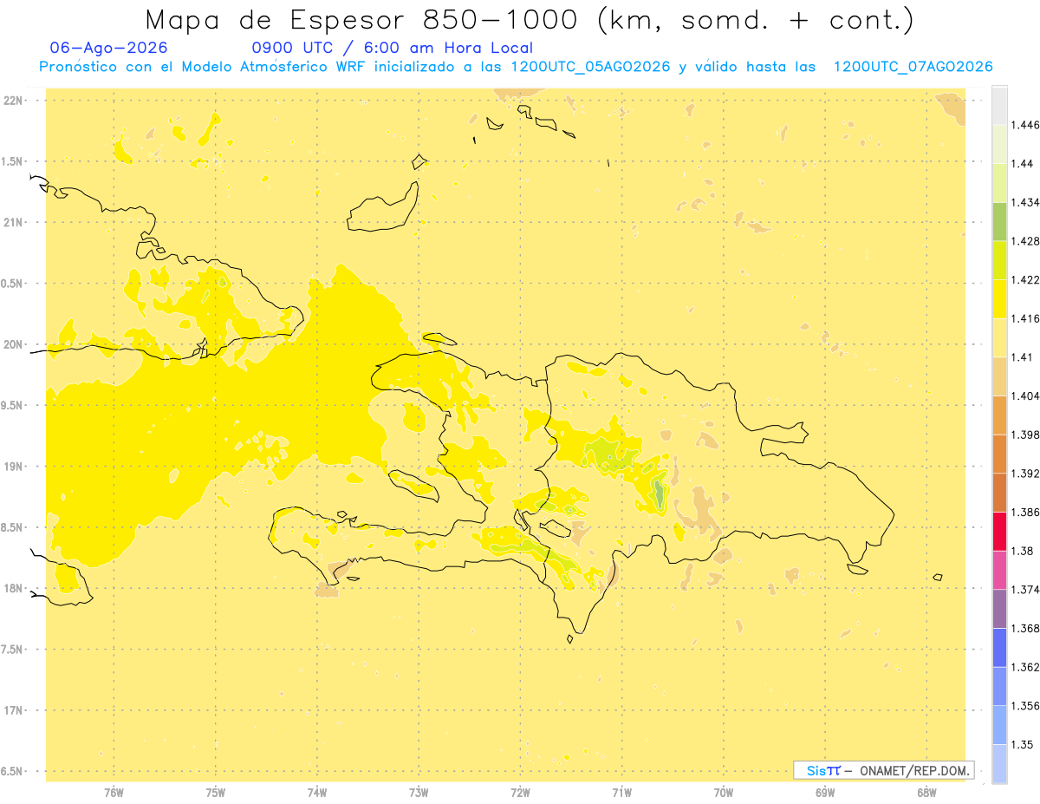This screenshot has height=804, width=1040.
Task: Click the latitude label 20N
Action: click(13, 344)
